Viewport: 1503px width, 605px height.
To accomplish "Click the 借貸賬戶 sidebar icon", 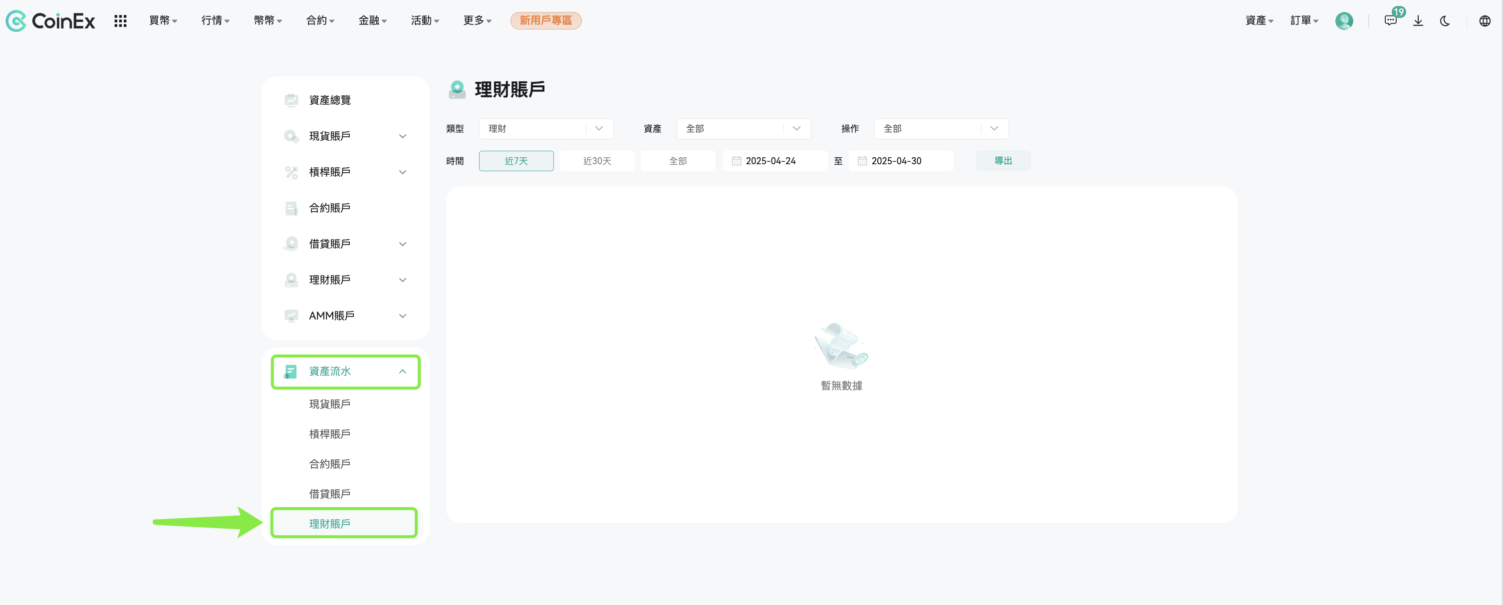I will pos(291,244).
